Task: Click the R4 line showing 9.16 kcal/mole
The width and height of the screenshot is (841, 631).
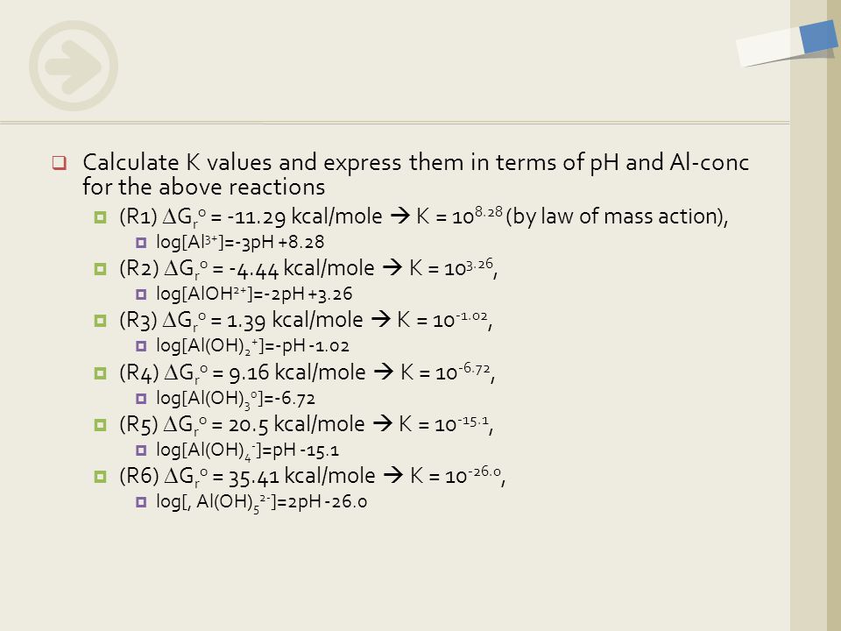Action: tap(307, 372)
